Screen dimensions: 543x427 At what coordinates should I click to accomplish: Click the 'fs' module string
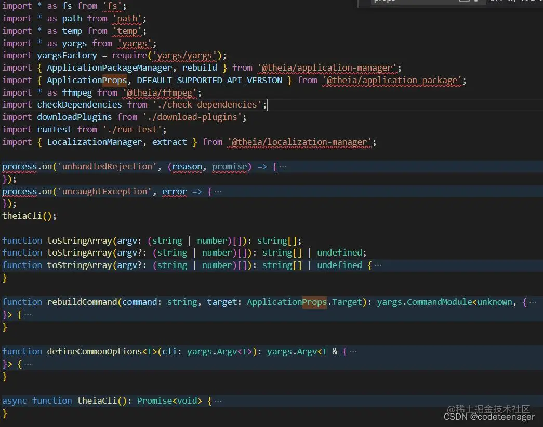(112, 6)
